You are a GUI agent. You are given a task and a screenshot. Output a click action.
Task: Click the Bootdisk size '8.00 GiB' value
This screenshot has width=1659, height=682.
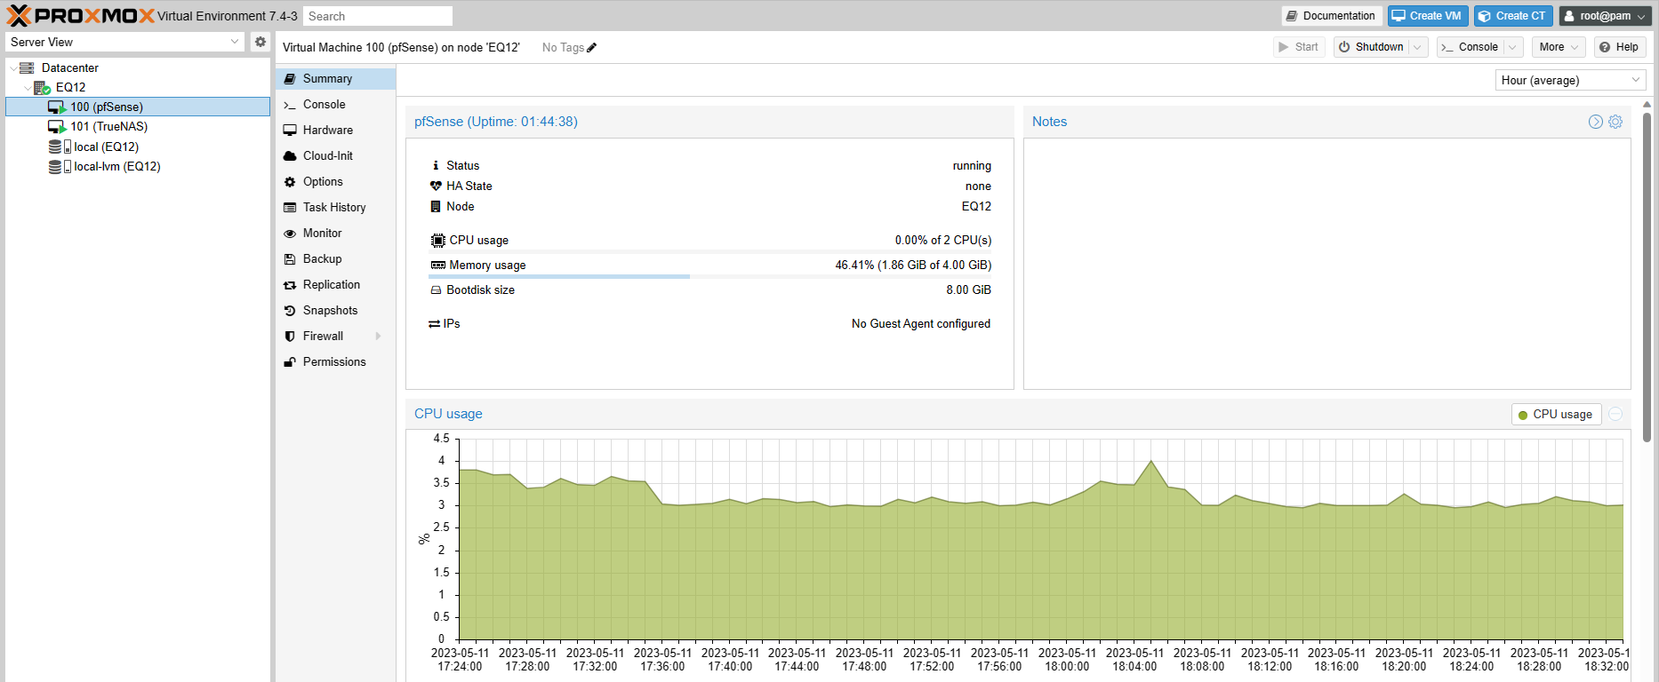(x=968, y=290)
